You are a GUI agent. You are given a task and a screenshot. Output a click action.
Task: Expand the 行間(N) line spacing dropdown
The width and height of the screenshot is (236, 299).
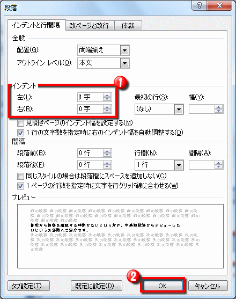[179, 165]
